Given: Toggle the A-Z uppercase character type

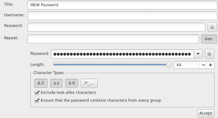Looking at the screenshot, I should [x=41, y=83].
